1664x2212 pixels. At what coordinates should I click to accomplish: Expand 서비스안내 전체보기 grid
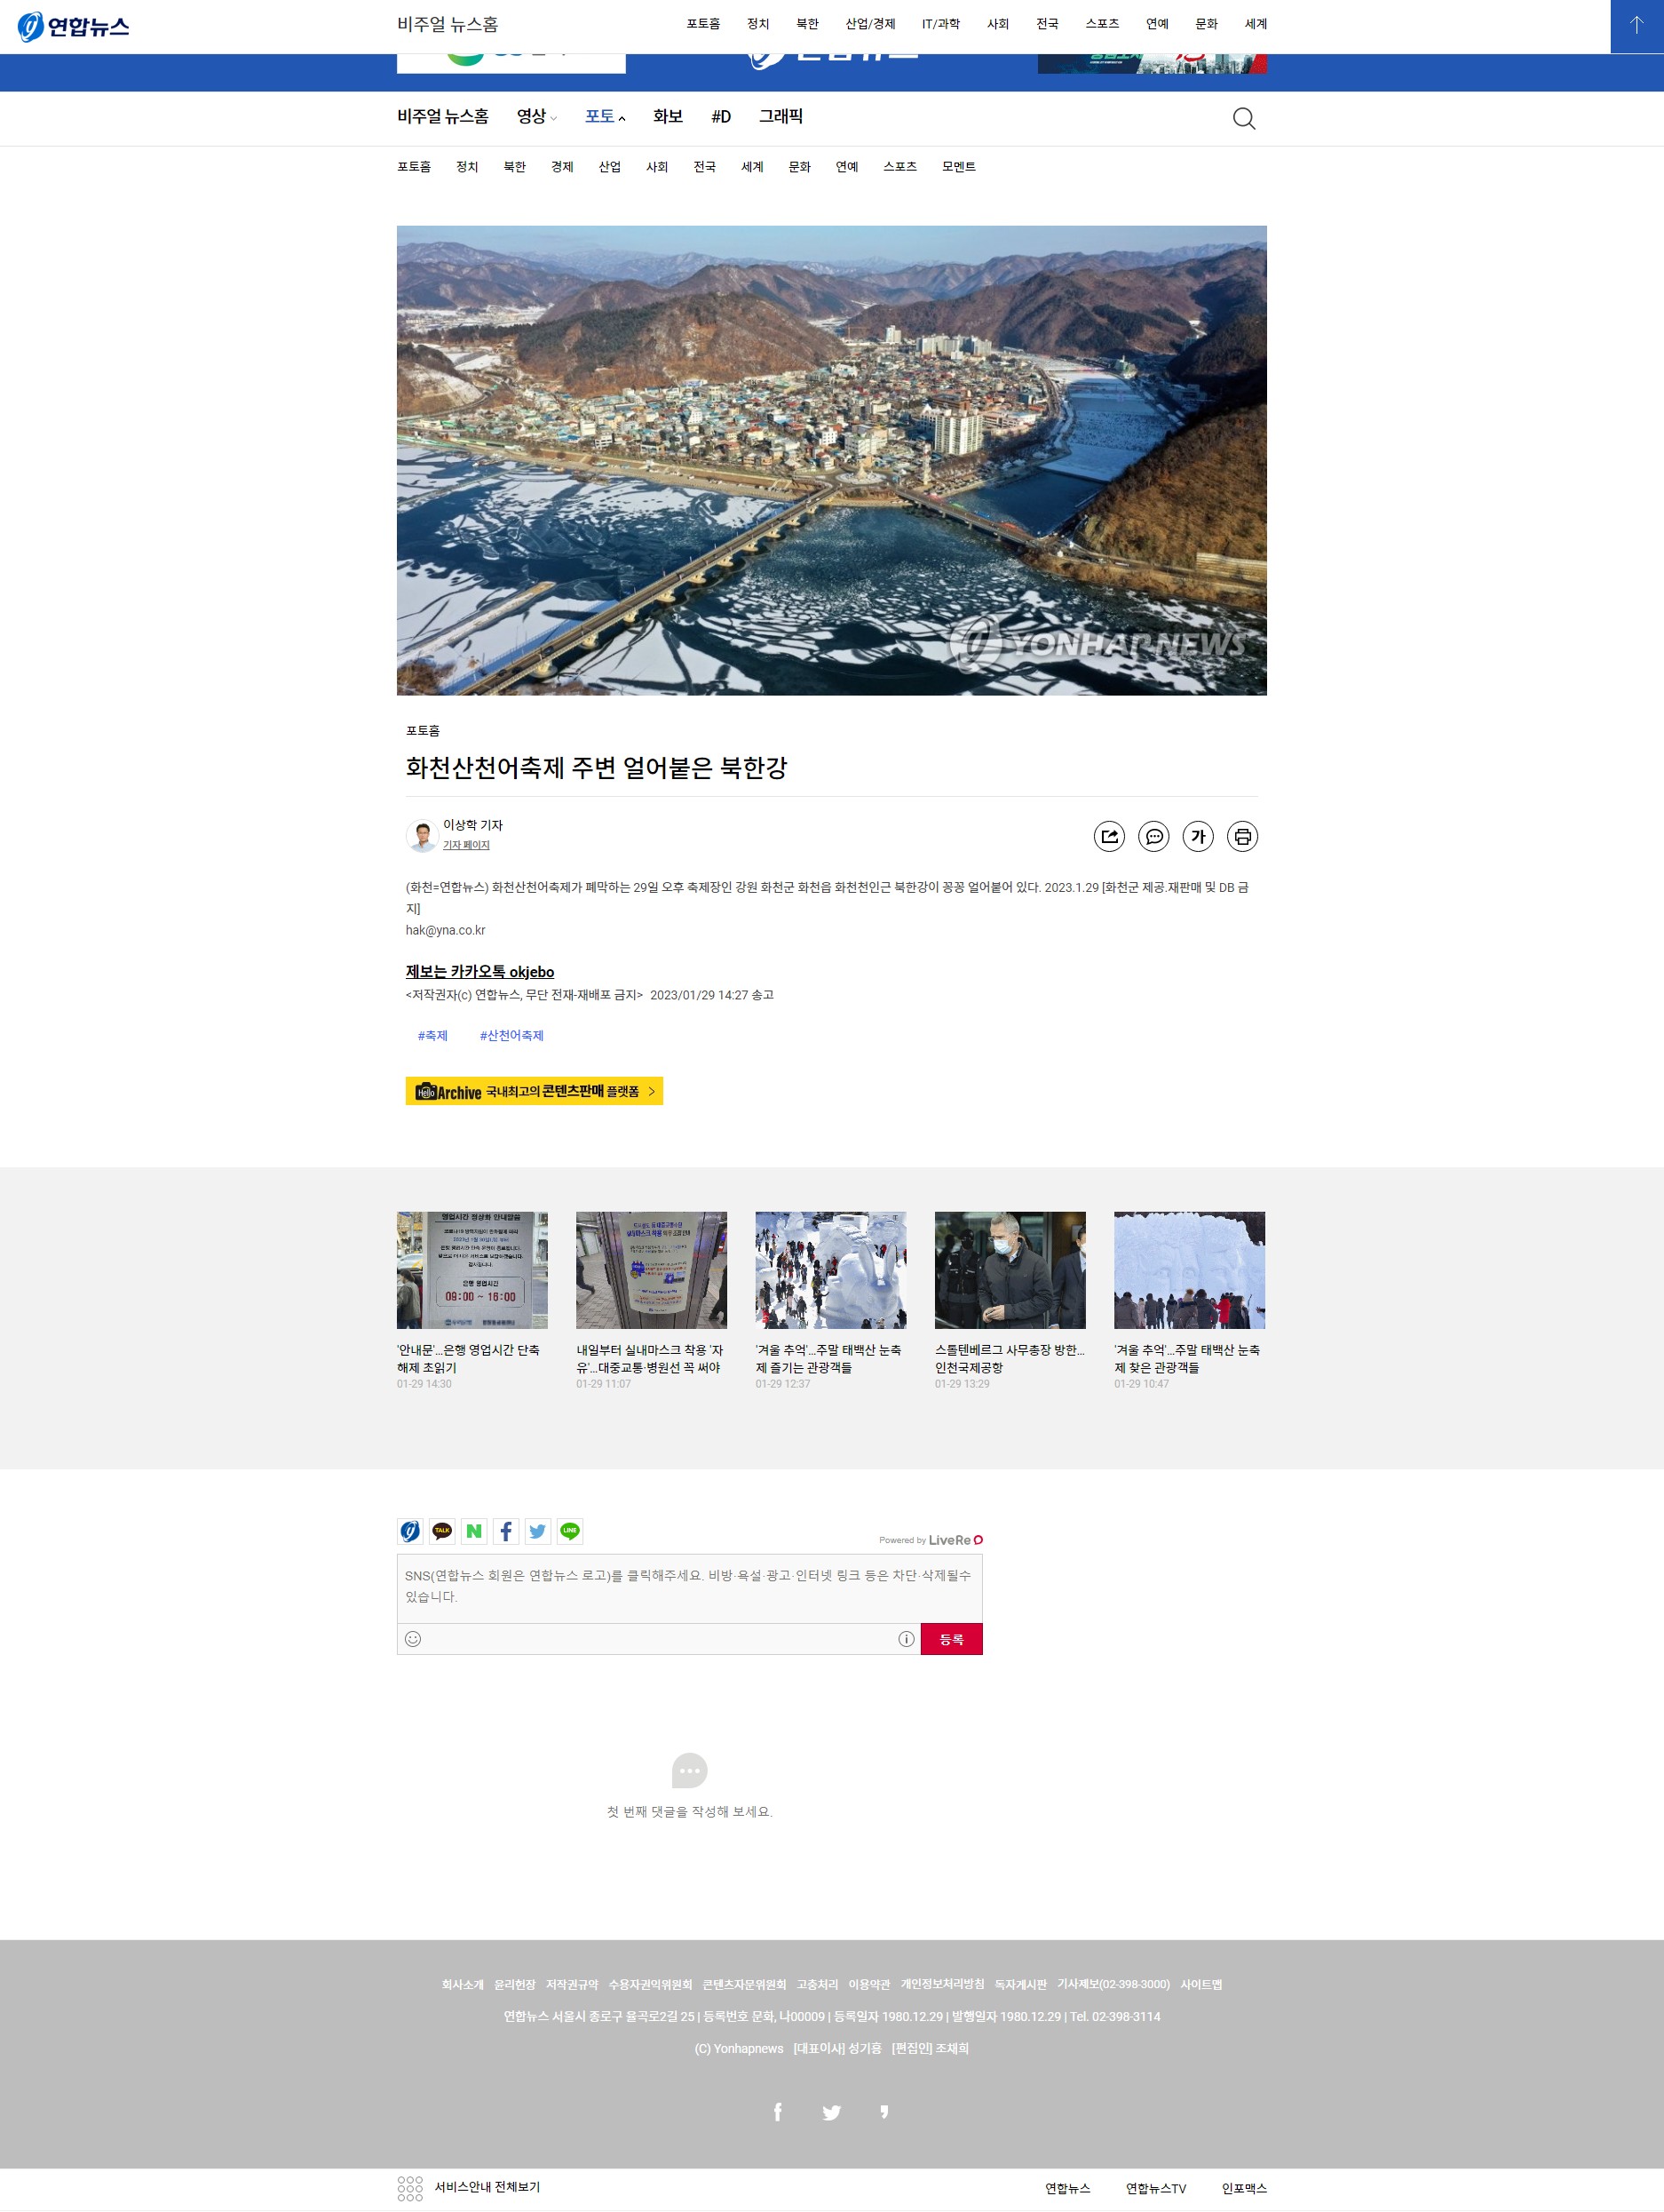(x=468, y=2187)
